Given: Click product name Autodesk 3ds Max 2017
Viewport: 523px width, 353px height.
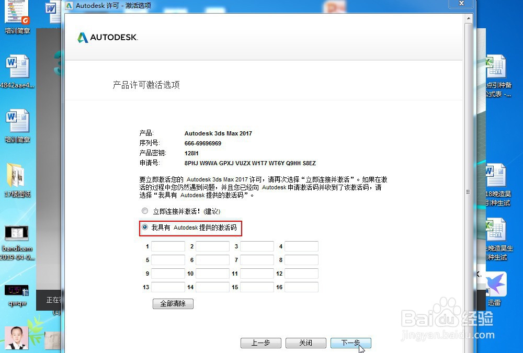Looking at the screenshot, I should point(218,133).
